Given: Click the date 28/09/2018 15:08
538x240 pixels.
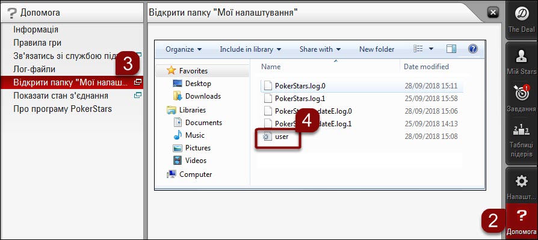Looking at the screenshot, I should coord(431,137).
